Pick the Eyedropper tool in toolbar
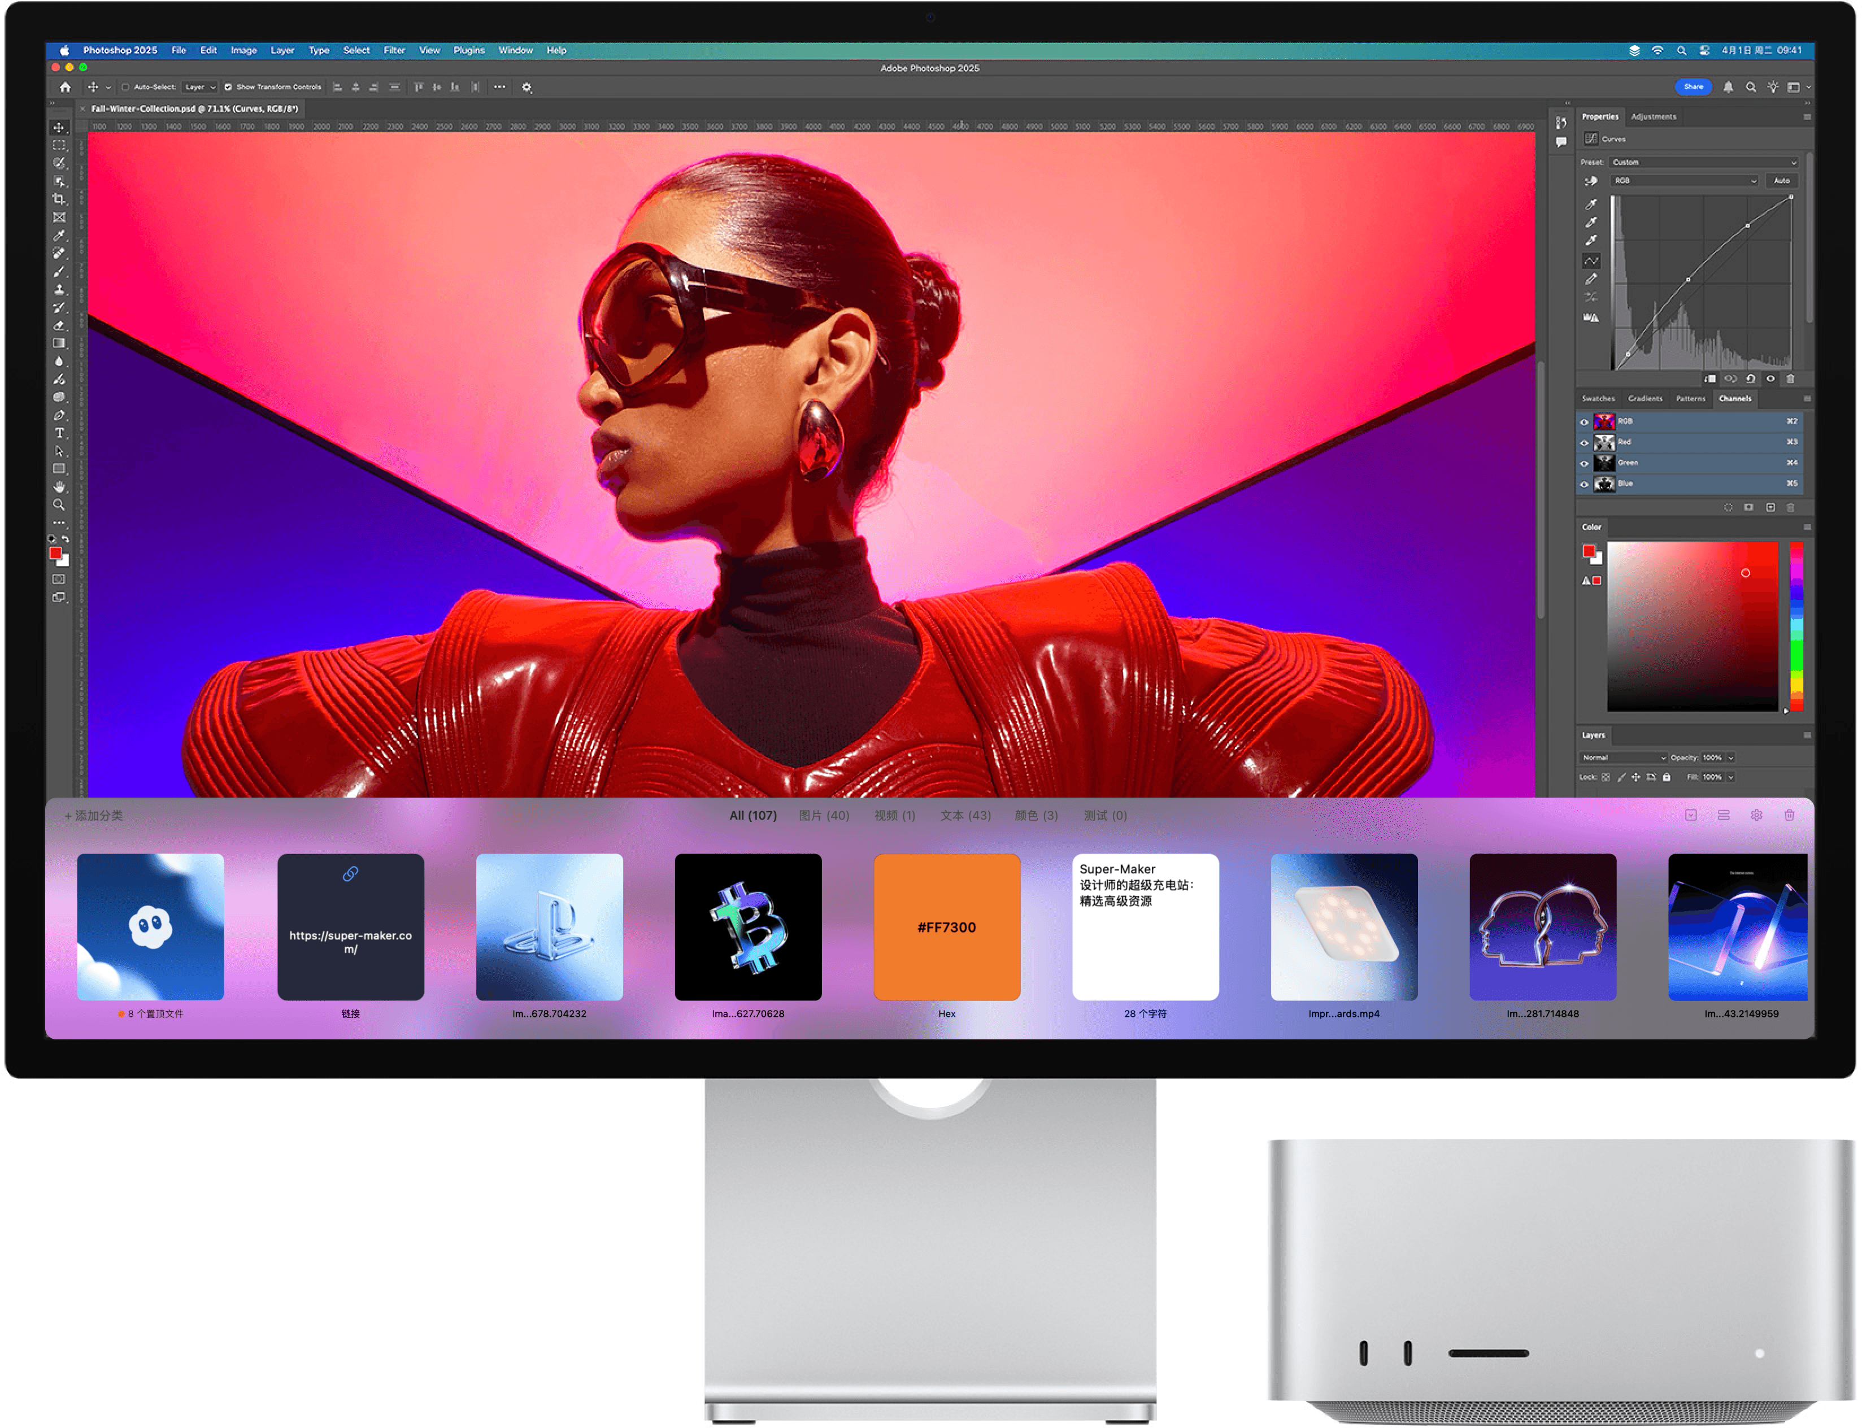The height and width of the screenshot is (1428, 1862). (59, 236)
